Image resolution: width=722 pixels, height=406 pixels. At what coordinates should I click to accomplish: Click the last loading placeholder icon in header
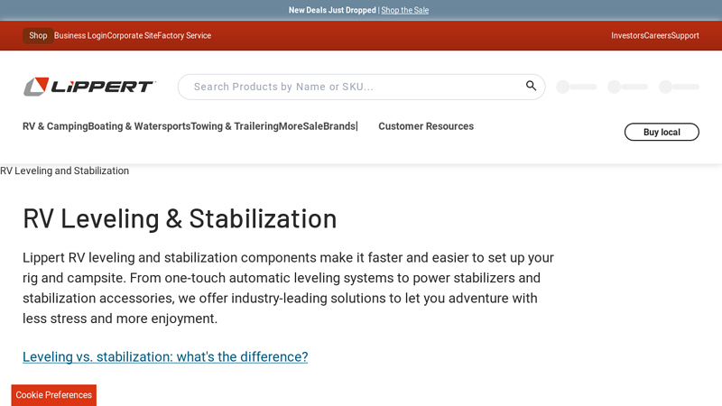point(679,87)
